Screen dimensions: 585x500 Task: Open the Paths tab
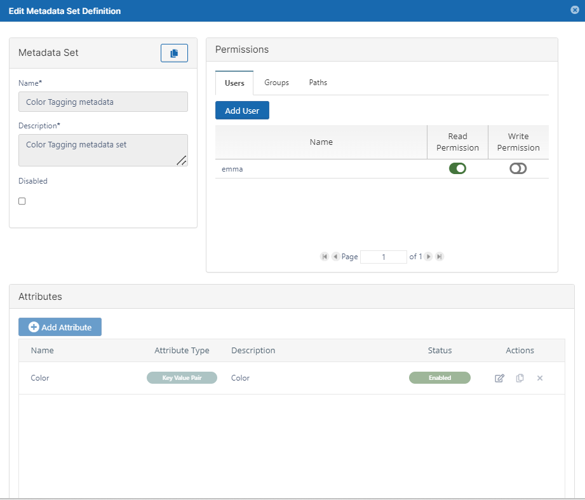click(x=318, y=83)
